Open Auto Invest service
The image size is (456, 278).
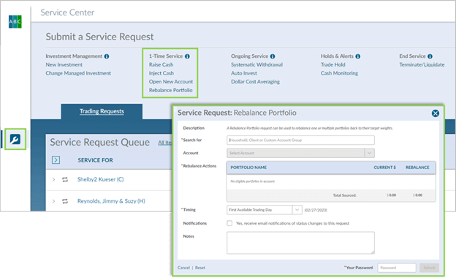point(244,73)
